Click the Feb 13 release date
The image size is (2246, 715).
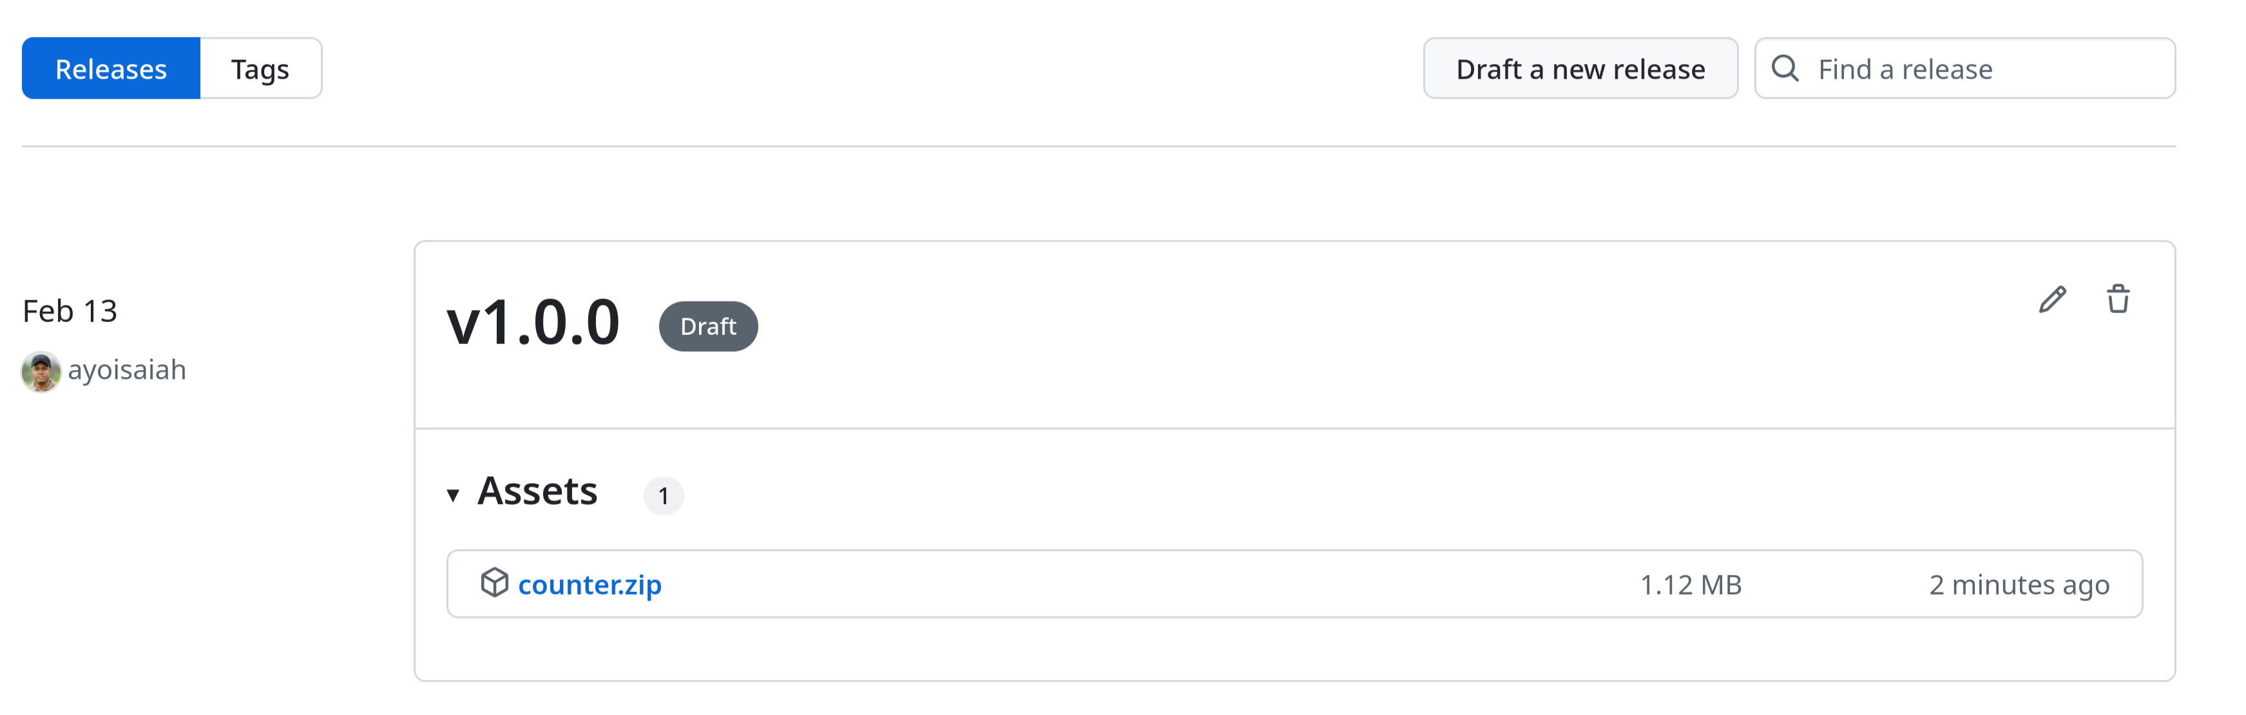(x=70, y=311)
